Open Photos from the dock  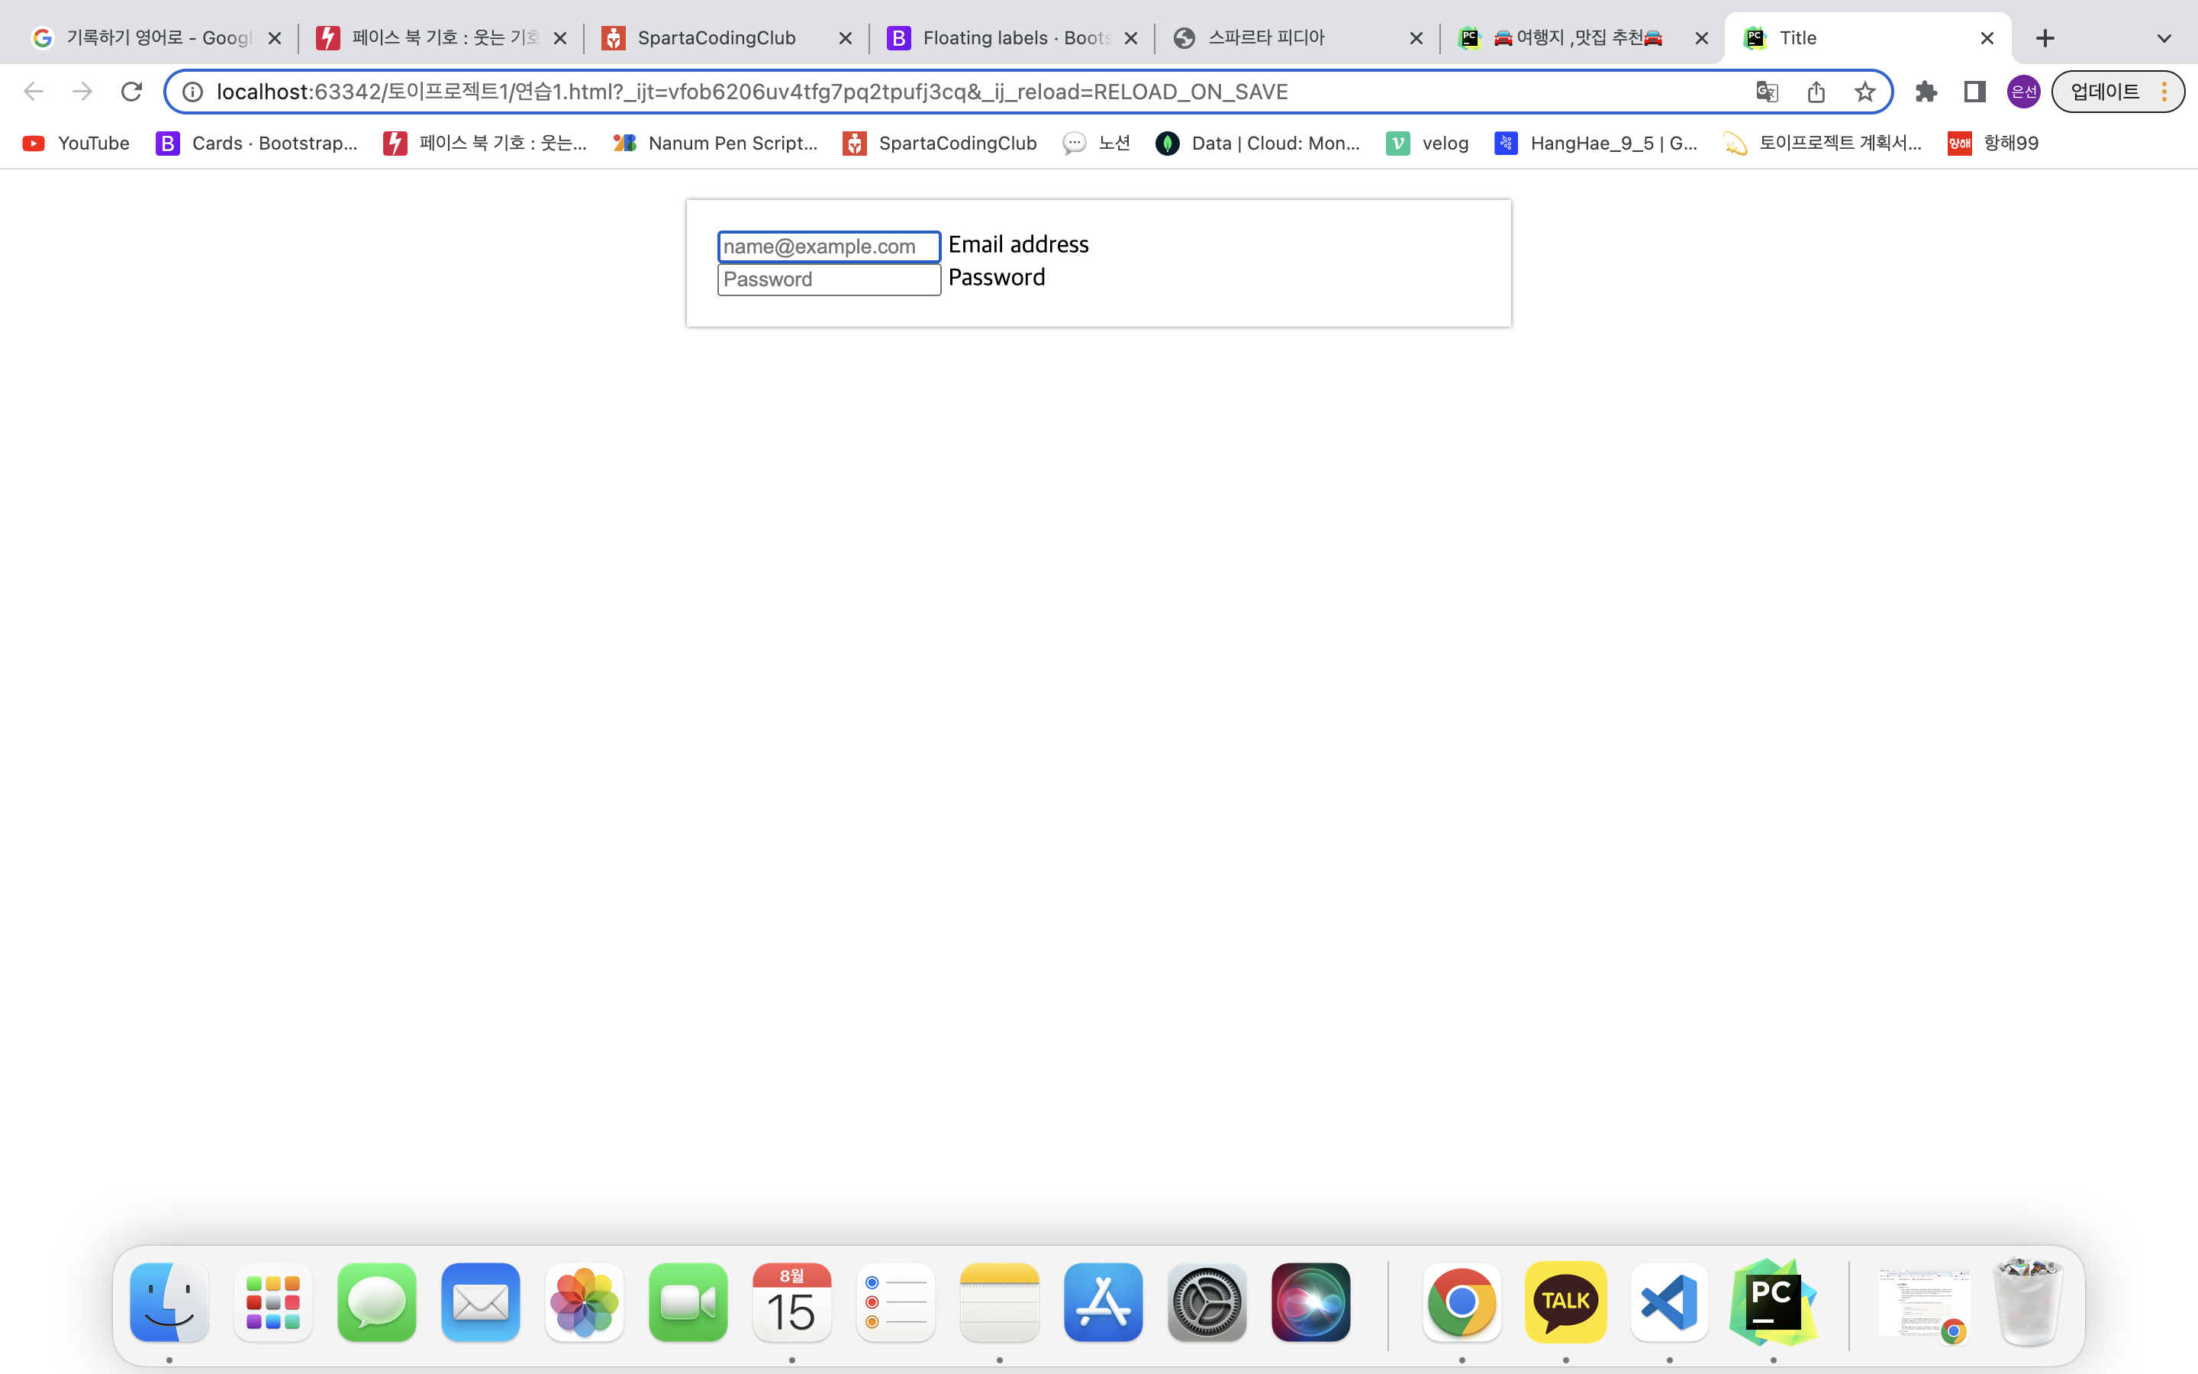(584, 1302)
